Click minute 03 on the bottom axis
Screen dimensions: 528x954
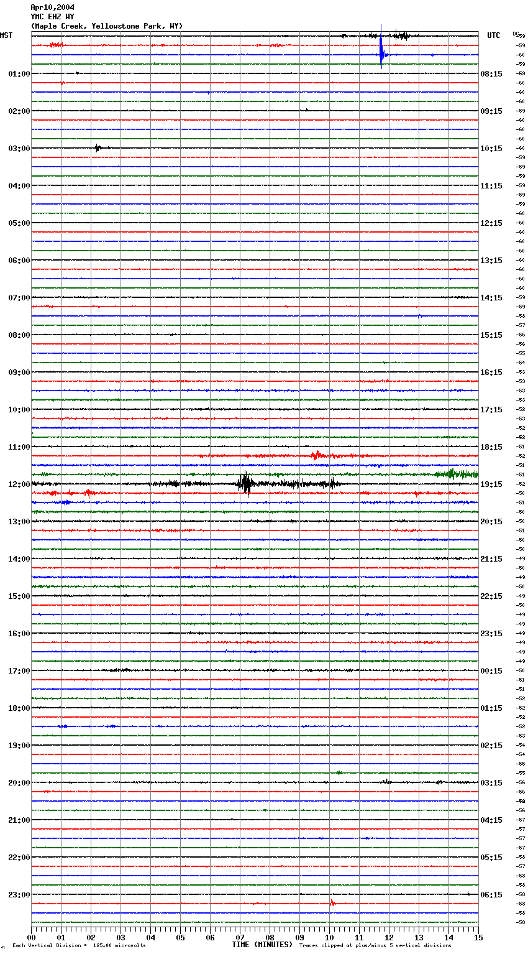tap(121, 937)
